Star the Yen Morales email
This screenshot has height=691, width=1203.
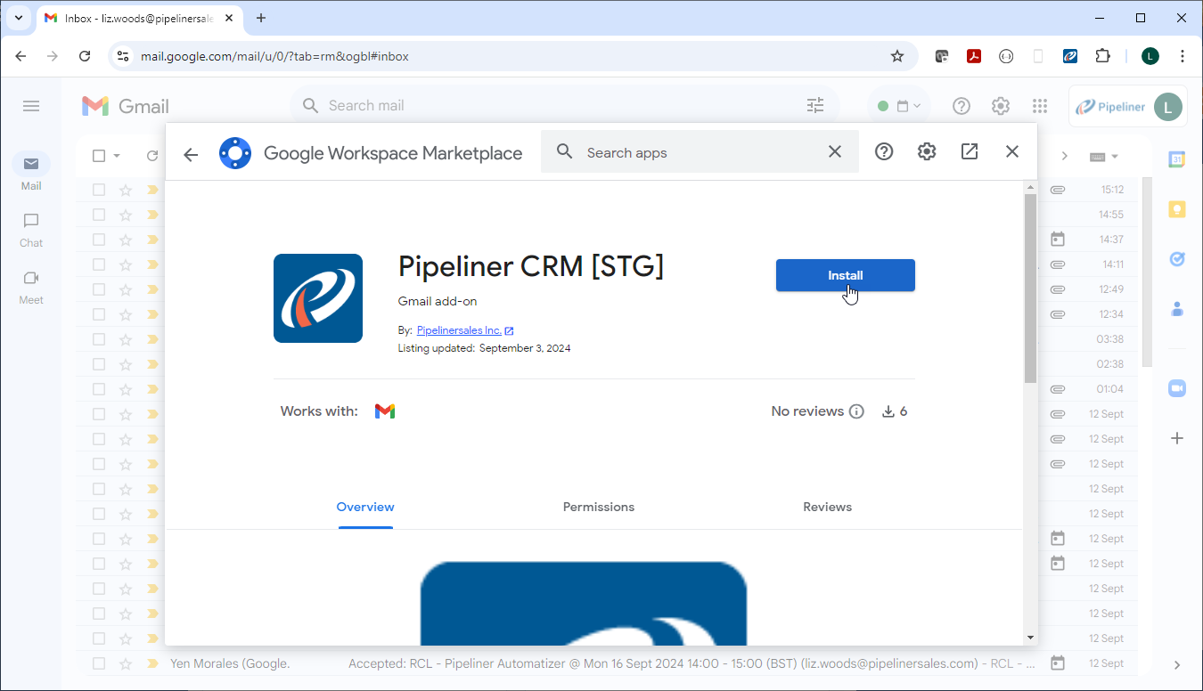126,663
